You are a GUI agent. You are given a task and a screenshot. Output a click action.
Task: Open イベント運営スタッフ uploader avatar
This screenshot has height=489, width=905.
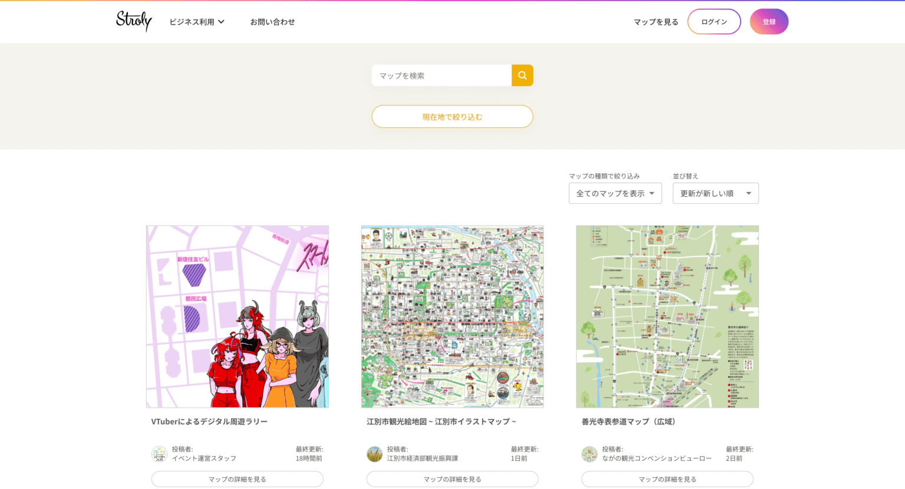(159, 454)
